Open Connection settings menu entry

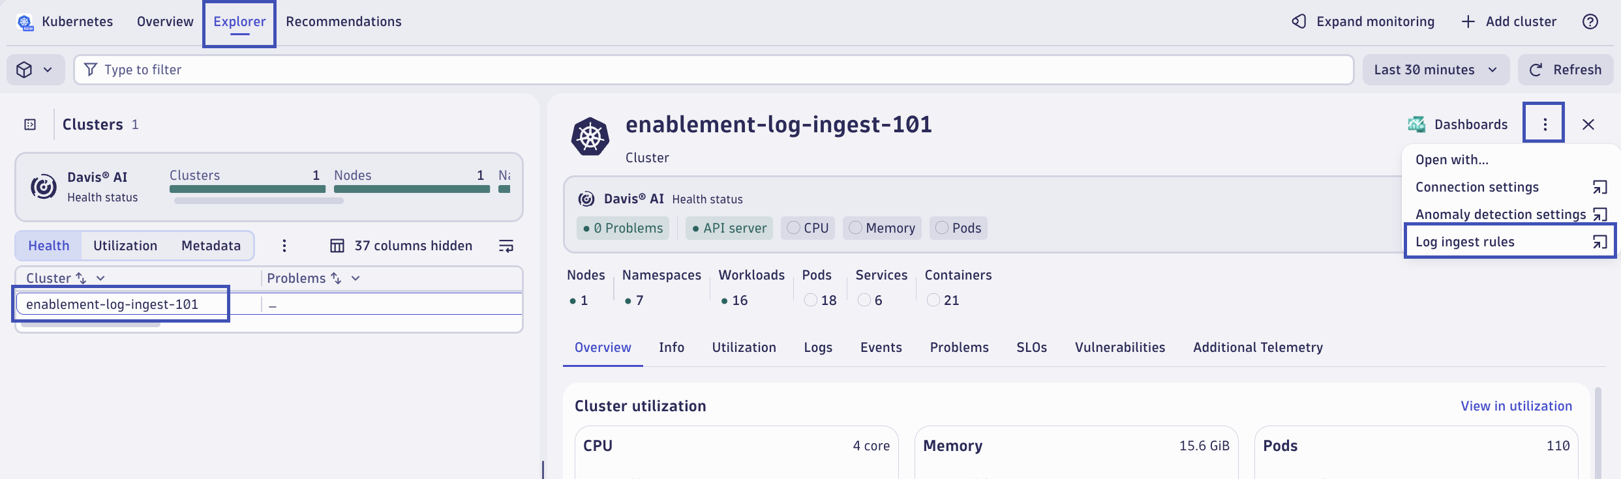coord(1509,187)
